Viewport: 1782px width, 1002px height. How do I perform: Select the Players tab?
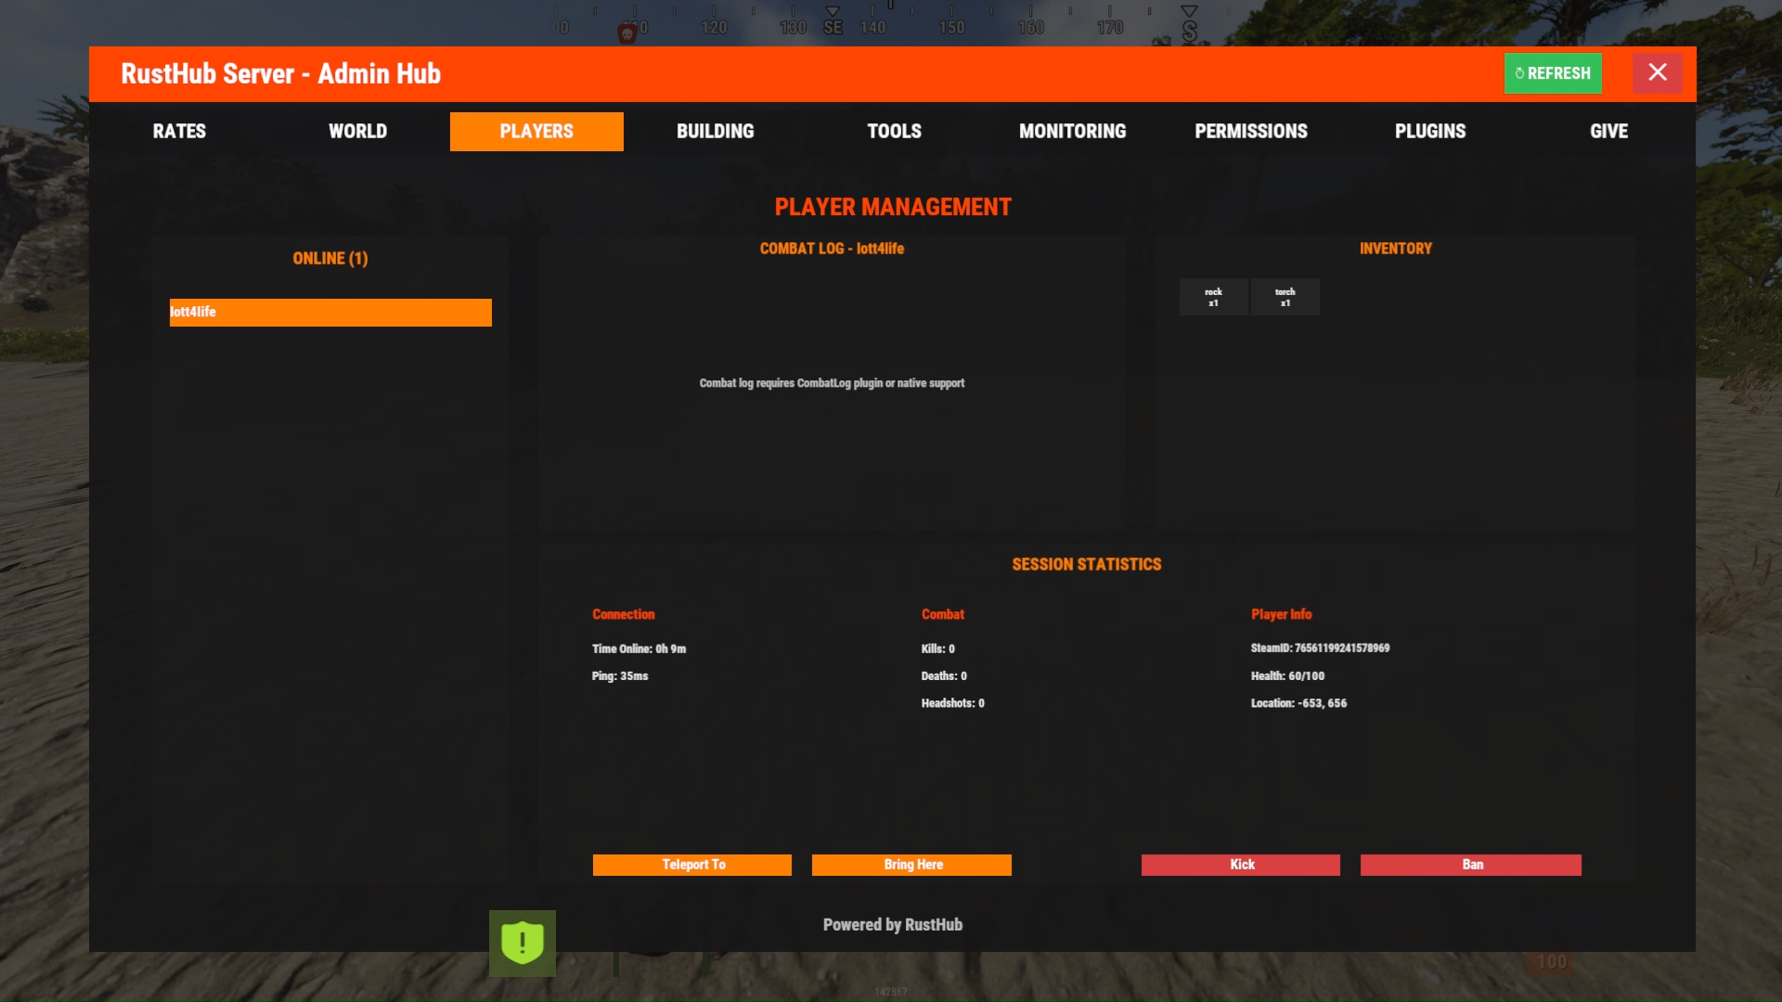[x=536, y=132]
